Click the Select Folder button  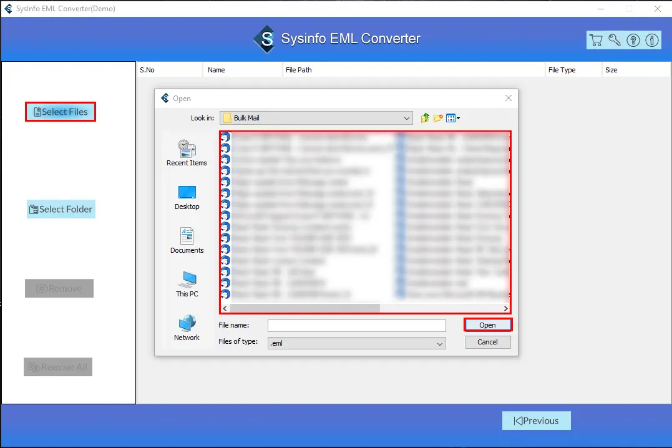[61, 209]
